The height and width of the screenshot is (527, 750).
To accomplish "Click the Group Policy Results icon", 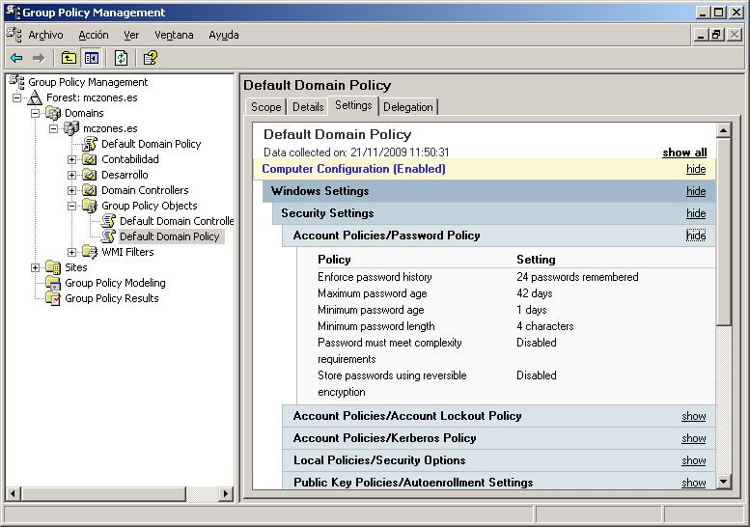I will click(x=53, y=298).
